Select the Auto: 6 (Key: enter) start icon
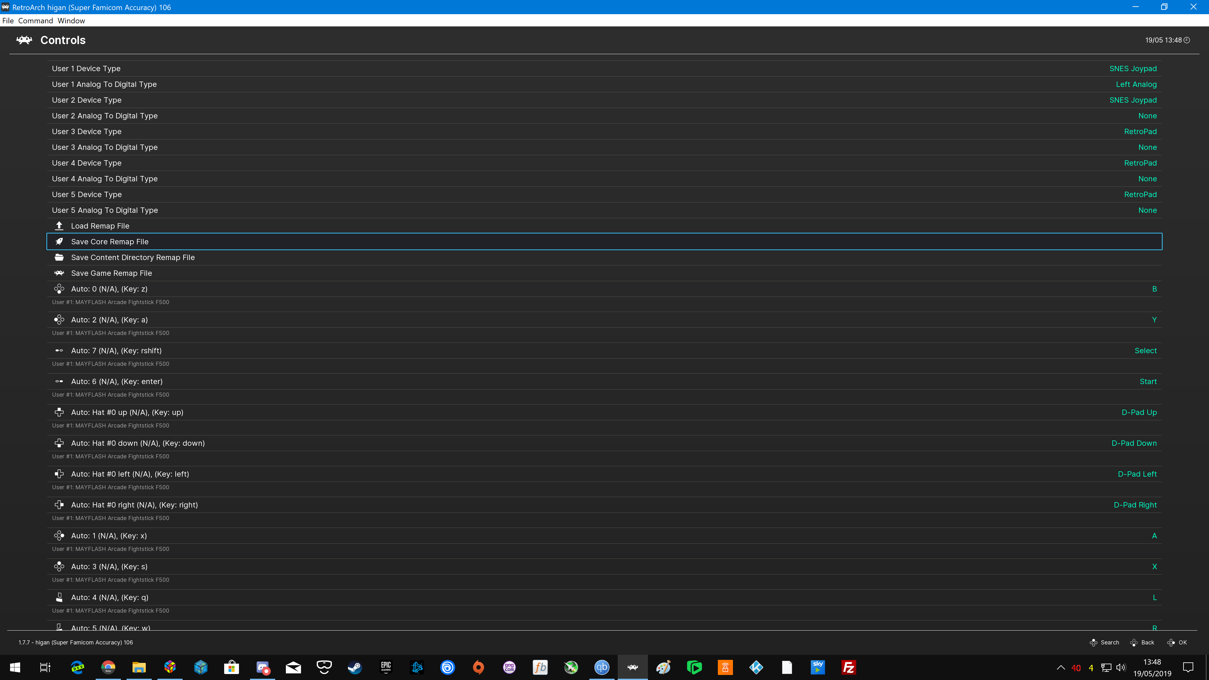This screenshot has height=680, width=1209. 59,382
